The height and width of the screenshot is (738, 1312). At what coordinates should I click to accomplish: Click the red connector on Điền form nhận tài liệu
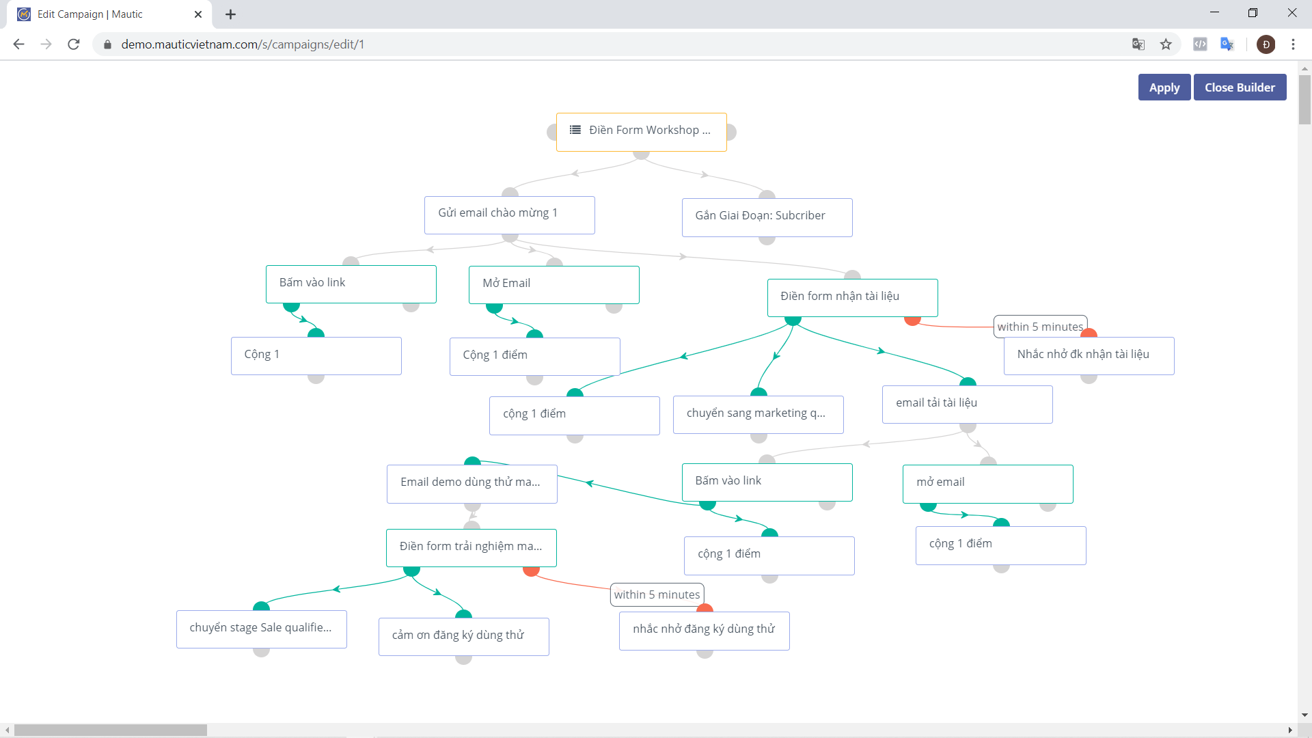[912, 320]
